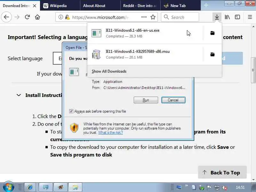Click the scrollbar down arrow
The width and height of the screenshot is (256, 192).
tap(253, 180)
